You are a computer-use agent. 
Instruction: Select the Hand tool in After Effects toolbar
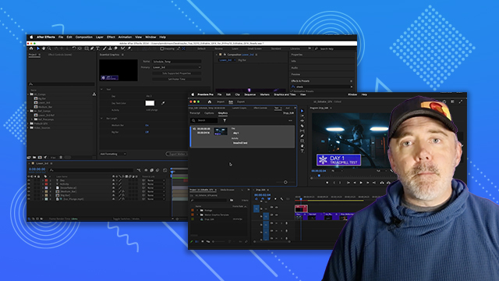click(44, 48)
